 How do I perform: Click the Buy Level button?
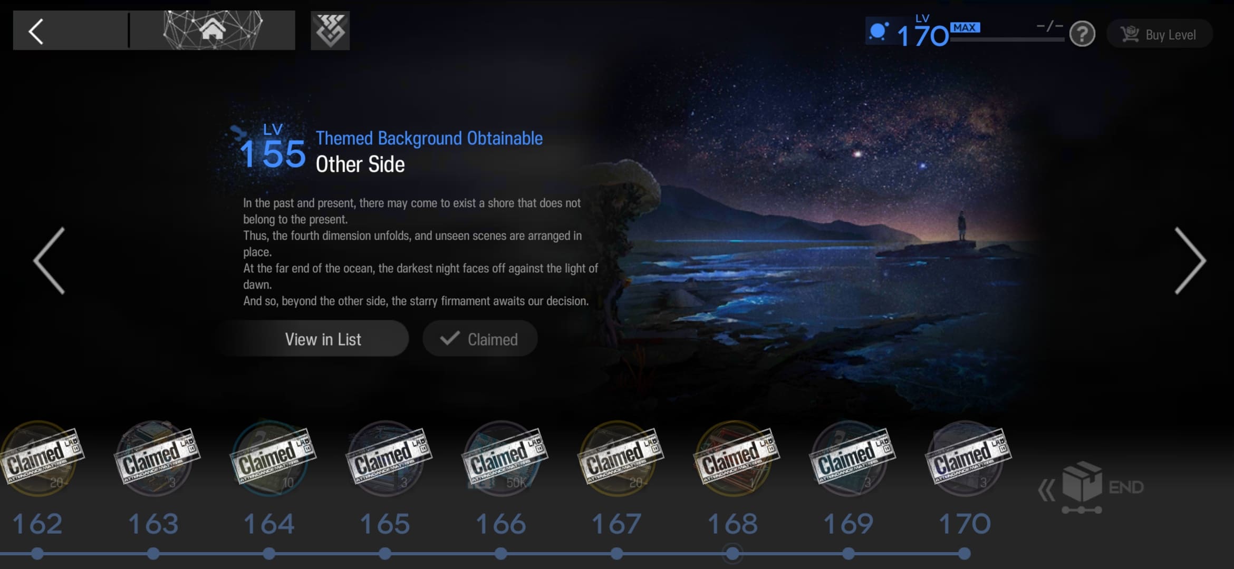point(1160,34)
